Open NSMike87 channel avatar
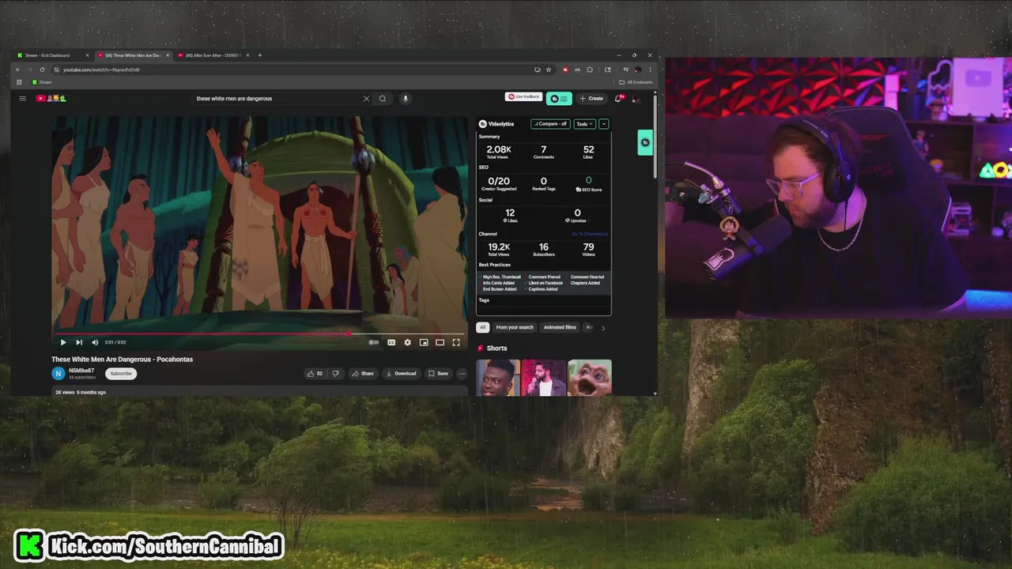This screenshot has width=1012, height=569. (59, 373)
